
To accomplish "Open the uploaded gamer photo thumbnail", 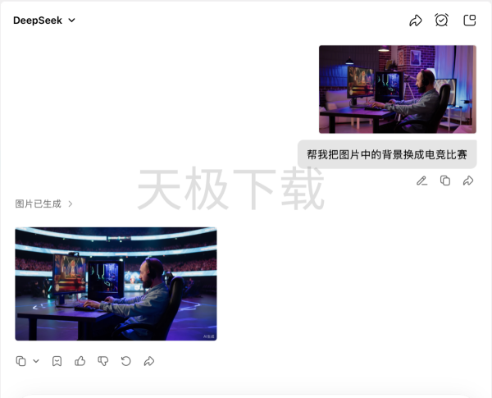I will pos(397,89).
